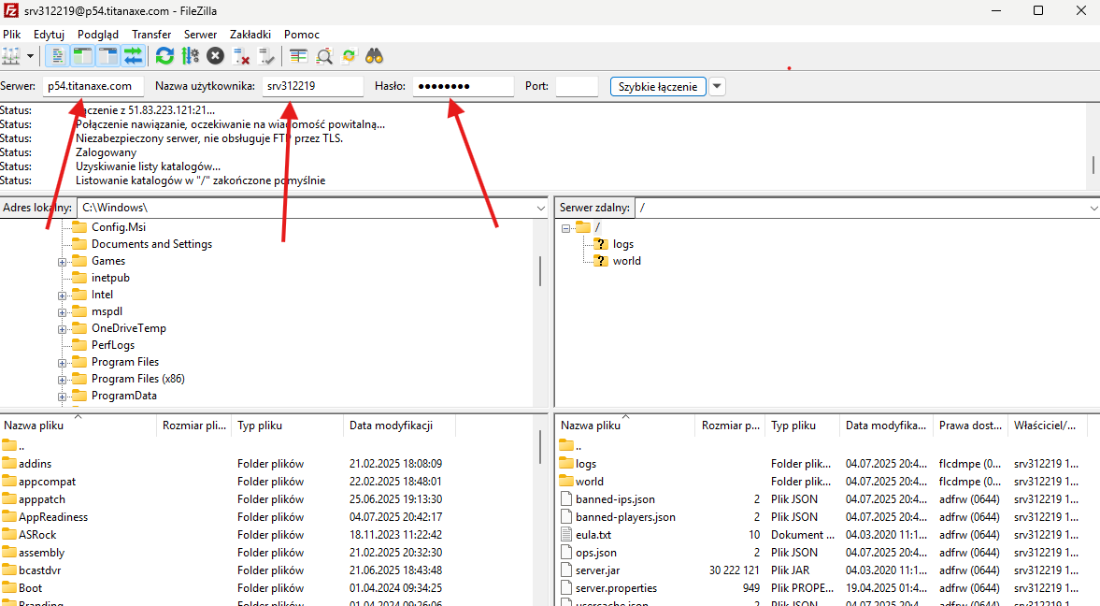Click the Szybkie łączenie button

[658, 87]
